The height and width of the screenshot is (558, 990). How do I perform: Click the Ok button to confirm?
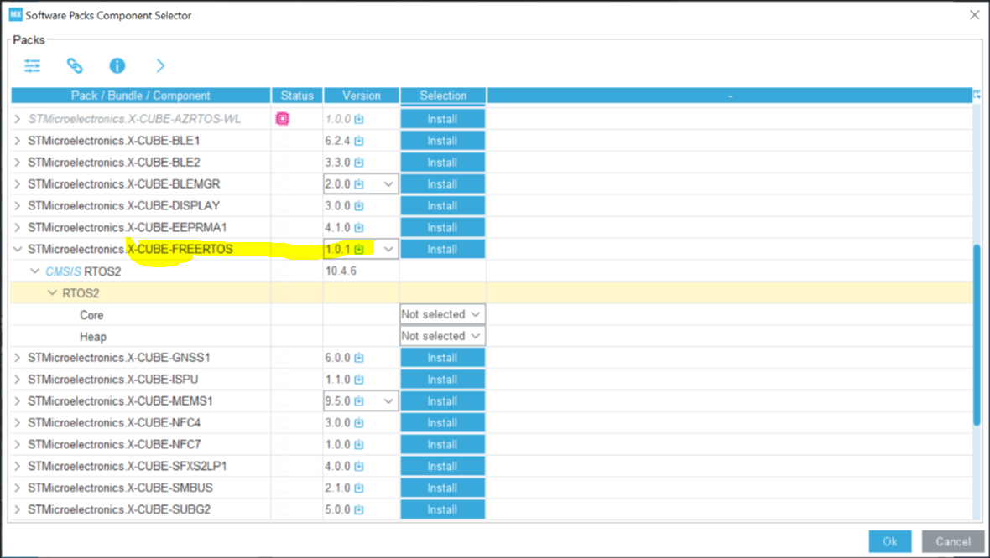(x=890, y=541)
